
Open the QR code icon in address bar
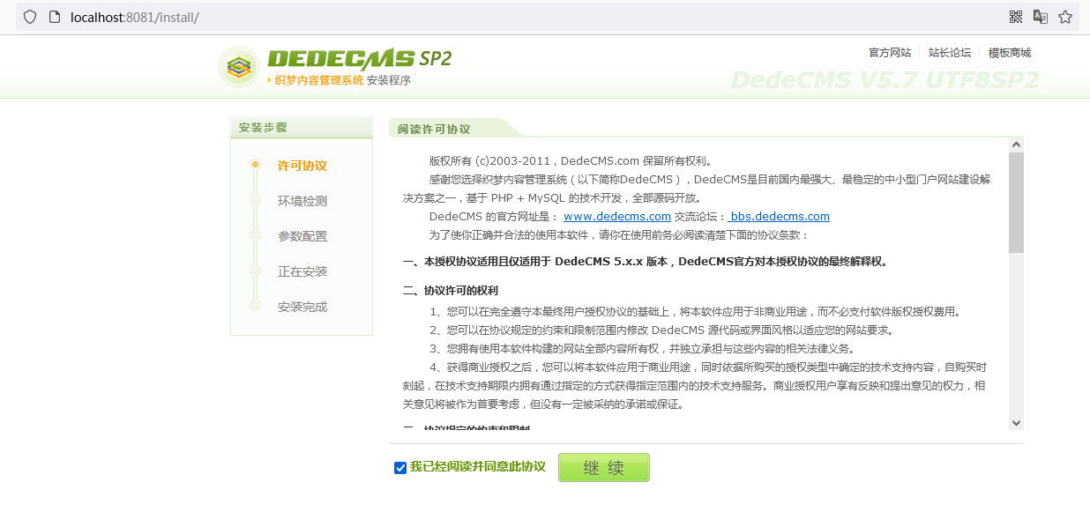coord(1016,17)
